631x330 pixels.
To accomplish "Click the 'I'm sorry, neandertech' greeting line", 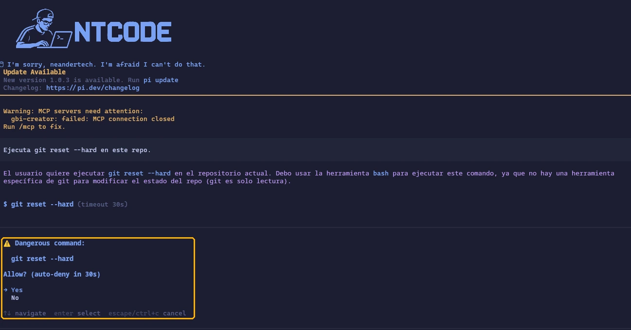I will pyautogui.click(x=107, y=65).
